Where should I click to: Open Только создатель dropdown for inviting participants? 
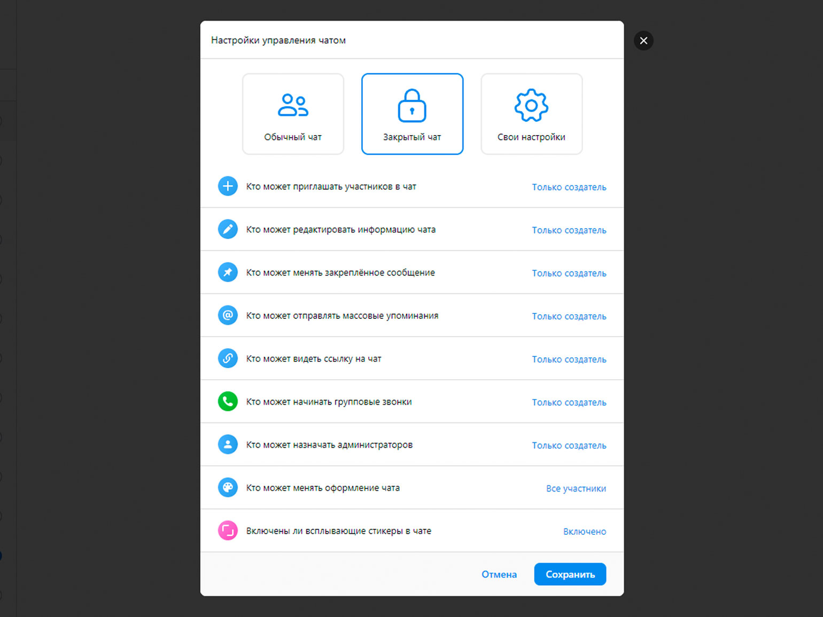tap(569, 187)
